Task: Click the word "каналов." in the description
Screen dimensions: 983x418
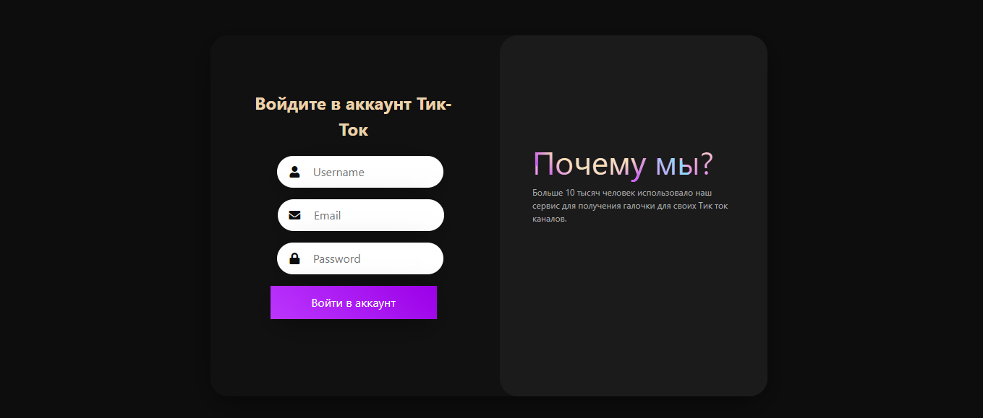Action: pyautogui.click(x=549, y=219)
